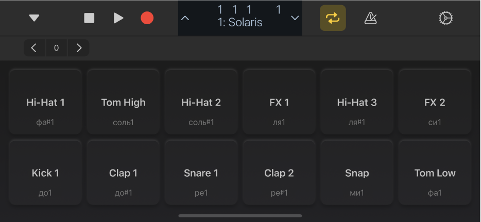Viewport: 481px width, 222px height.
Task: Tap the Snap drum pad
Action: pos(357,173)
